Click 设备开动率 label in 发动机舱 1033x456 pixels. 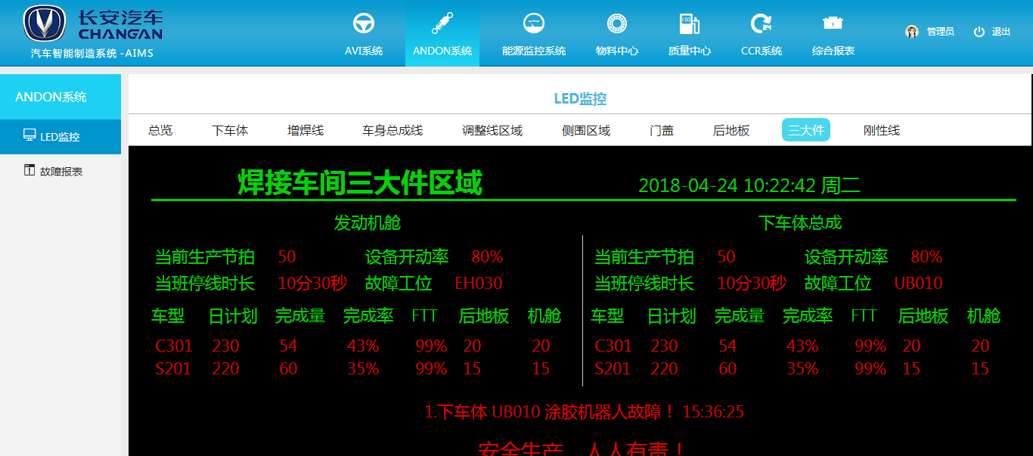pyautogui.click(x=407, y=257)
